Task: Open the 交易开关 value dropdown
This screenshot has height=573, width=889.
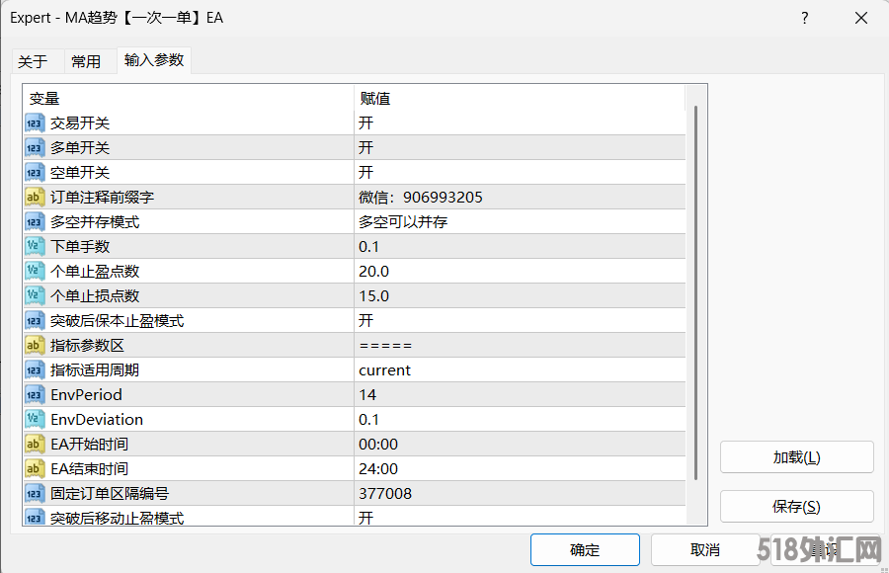Action: (x=520, y=123)
